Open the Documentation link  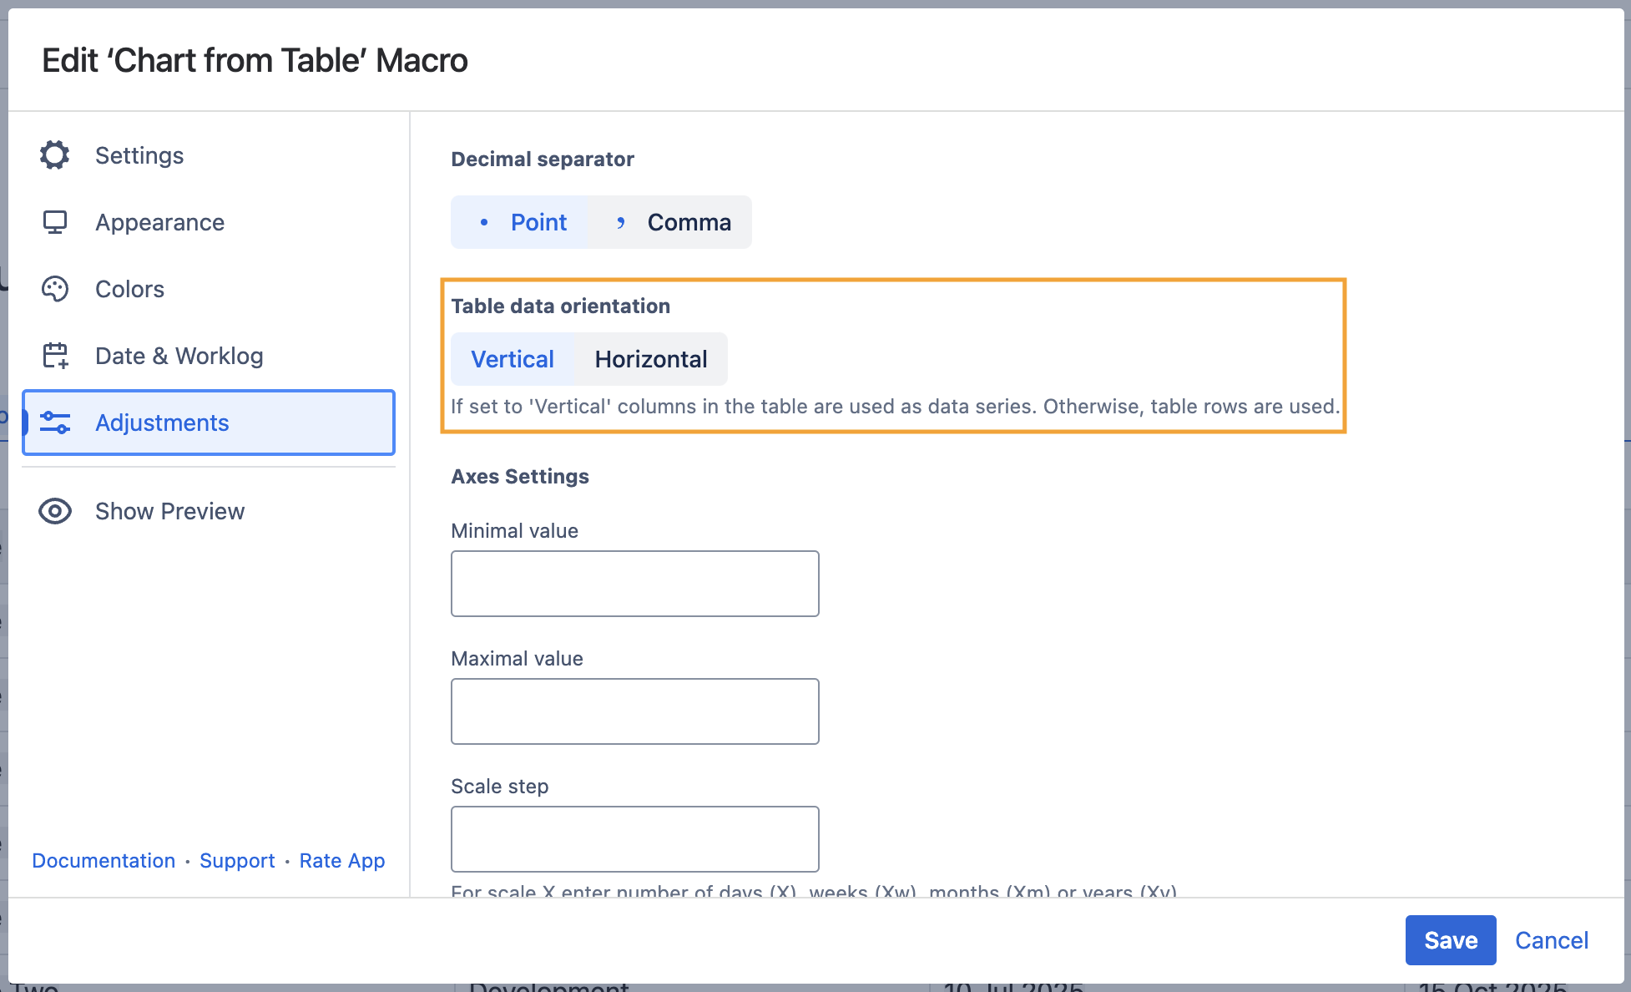[x=104, y=860]
